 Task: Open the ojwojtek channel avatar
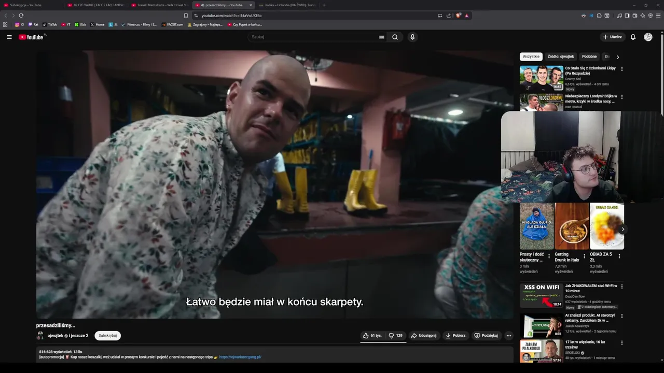(x=40, y=335)
